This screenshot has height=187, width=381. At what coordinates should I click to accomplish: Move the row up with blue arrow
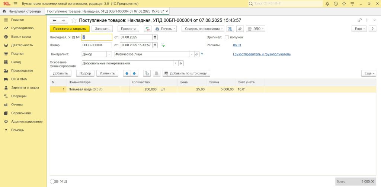pyautogui.click(x=127, y=73)
